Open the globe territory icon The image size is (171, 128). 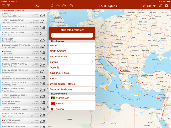[x=64, y=6]
